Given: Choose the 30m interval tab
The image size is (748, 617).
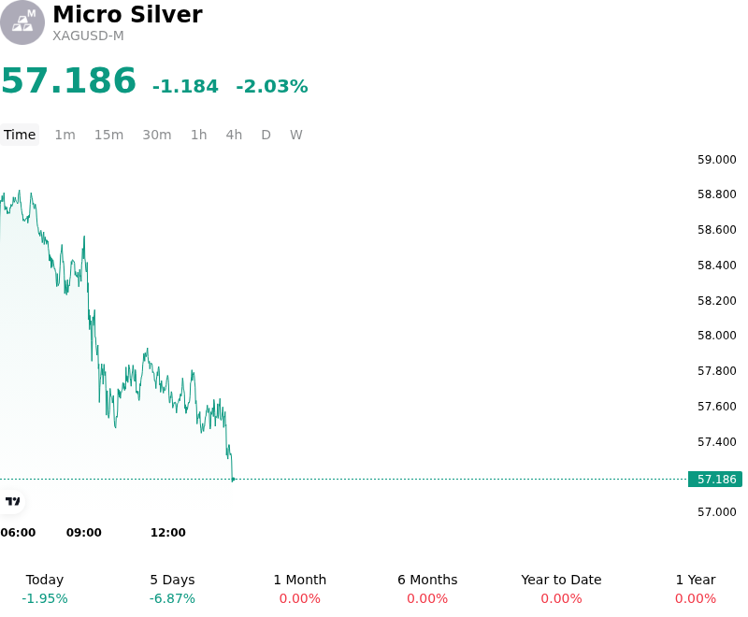Looking at the screenshot, I should click(x=157, y=135).
